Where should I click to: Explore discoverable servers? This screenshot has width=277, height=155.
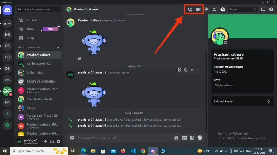(x=7, y=125)
